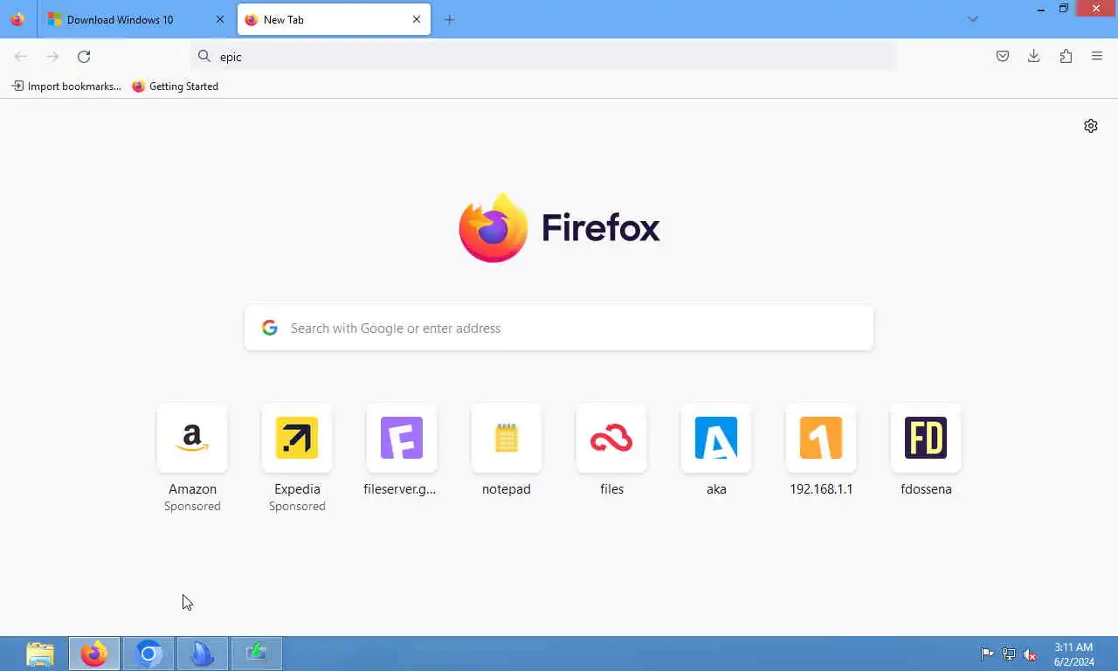The height and width of the screenshot is (671, 1118).
Task: Close the New Tab tab
Action: (417, 19)
